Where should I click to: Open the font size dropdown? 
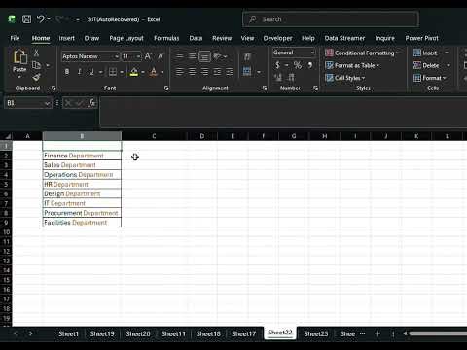click(138, 56)
